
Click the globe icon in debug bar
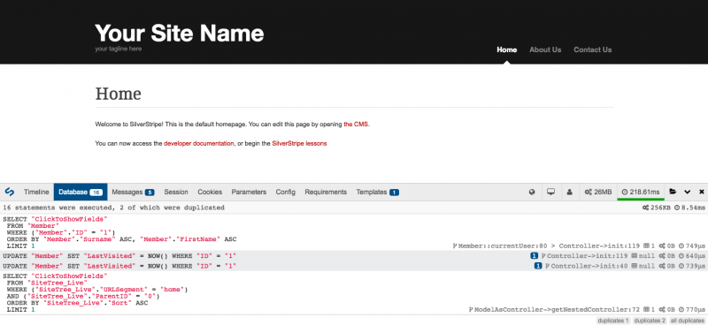(532, 192)
